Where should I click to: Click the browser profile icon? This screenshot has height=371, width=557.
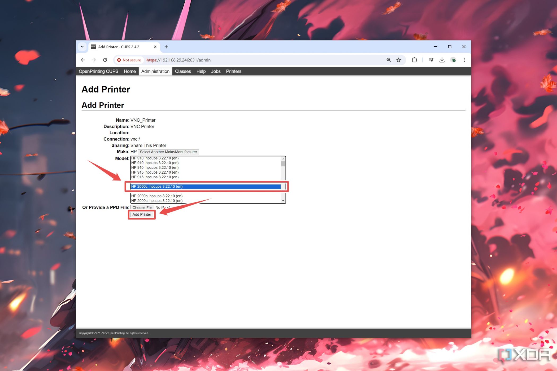[x=453, y=60]
